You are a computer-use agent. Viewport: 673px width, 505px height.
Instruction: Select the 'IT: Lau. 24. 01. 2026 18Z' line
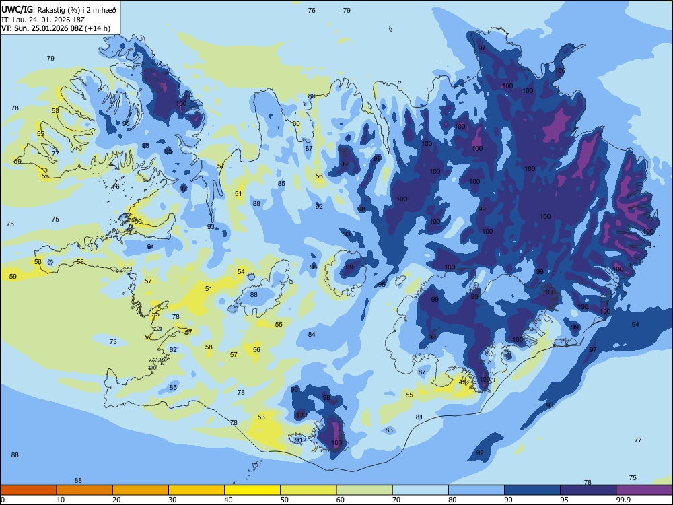[x=43, y=20]
